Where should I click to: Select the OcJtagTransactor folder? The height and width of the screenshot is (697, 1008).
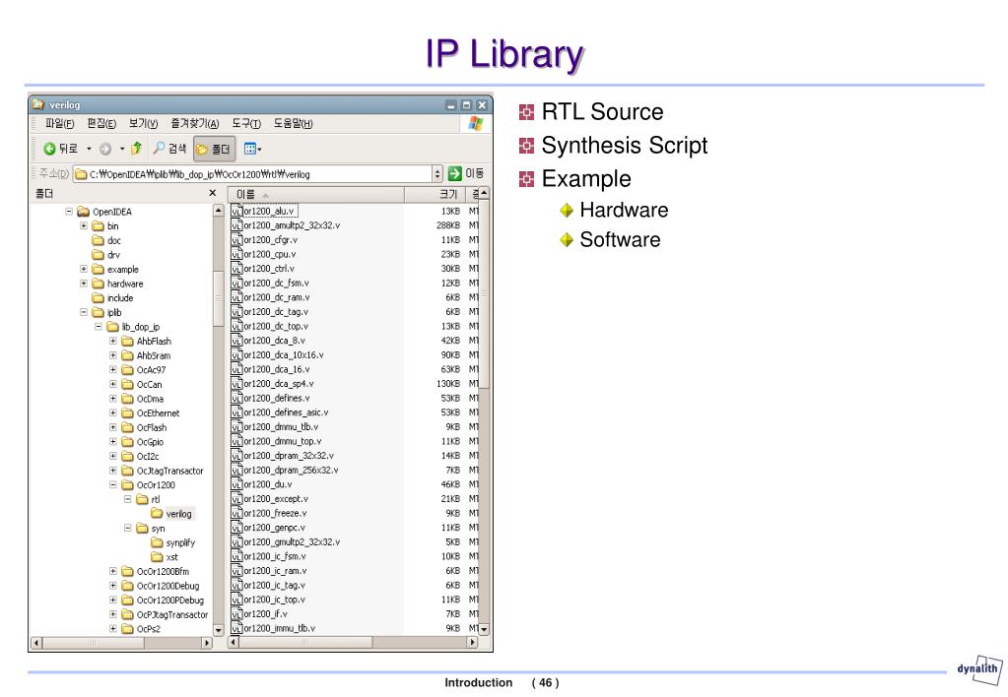162,471
